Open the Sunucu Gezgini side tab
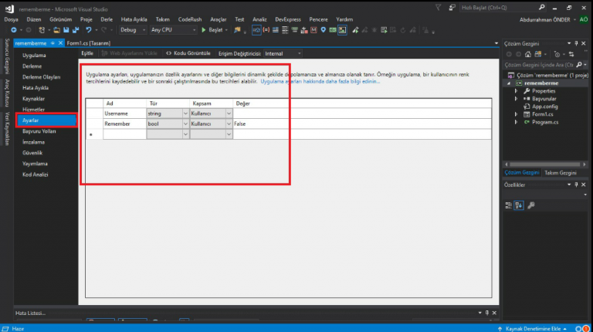593x332 pixels. pyautogui.click(x=7, y=56)
